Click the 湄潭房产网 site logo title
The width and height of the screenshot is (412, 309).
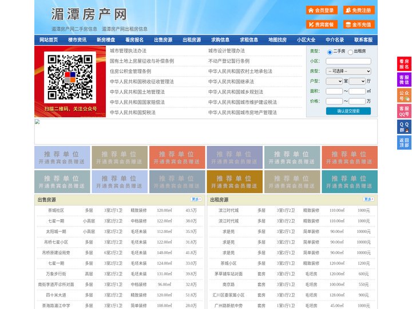coord(89,14)
